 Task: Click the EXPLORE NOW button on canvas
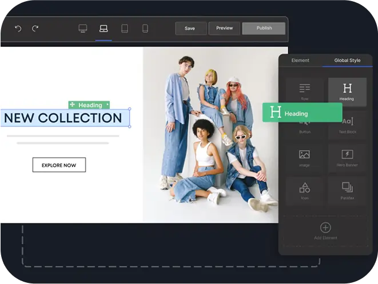coord(59,165)
